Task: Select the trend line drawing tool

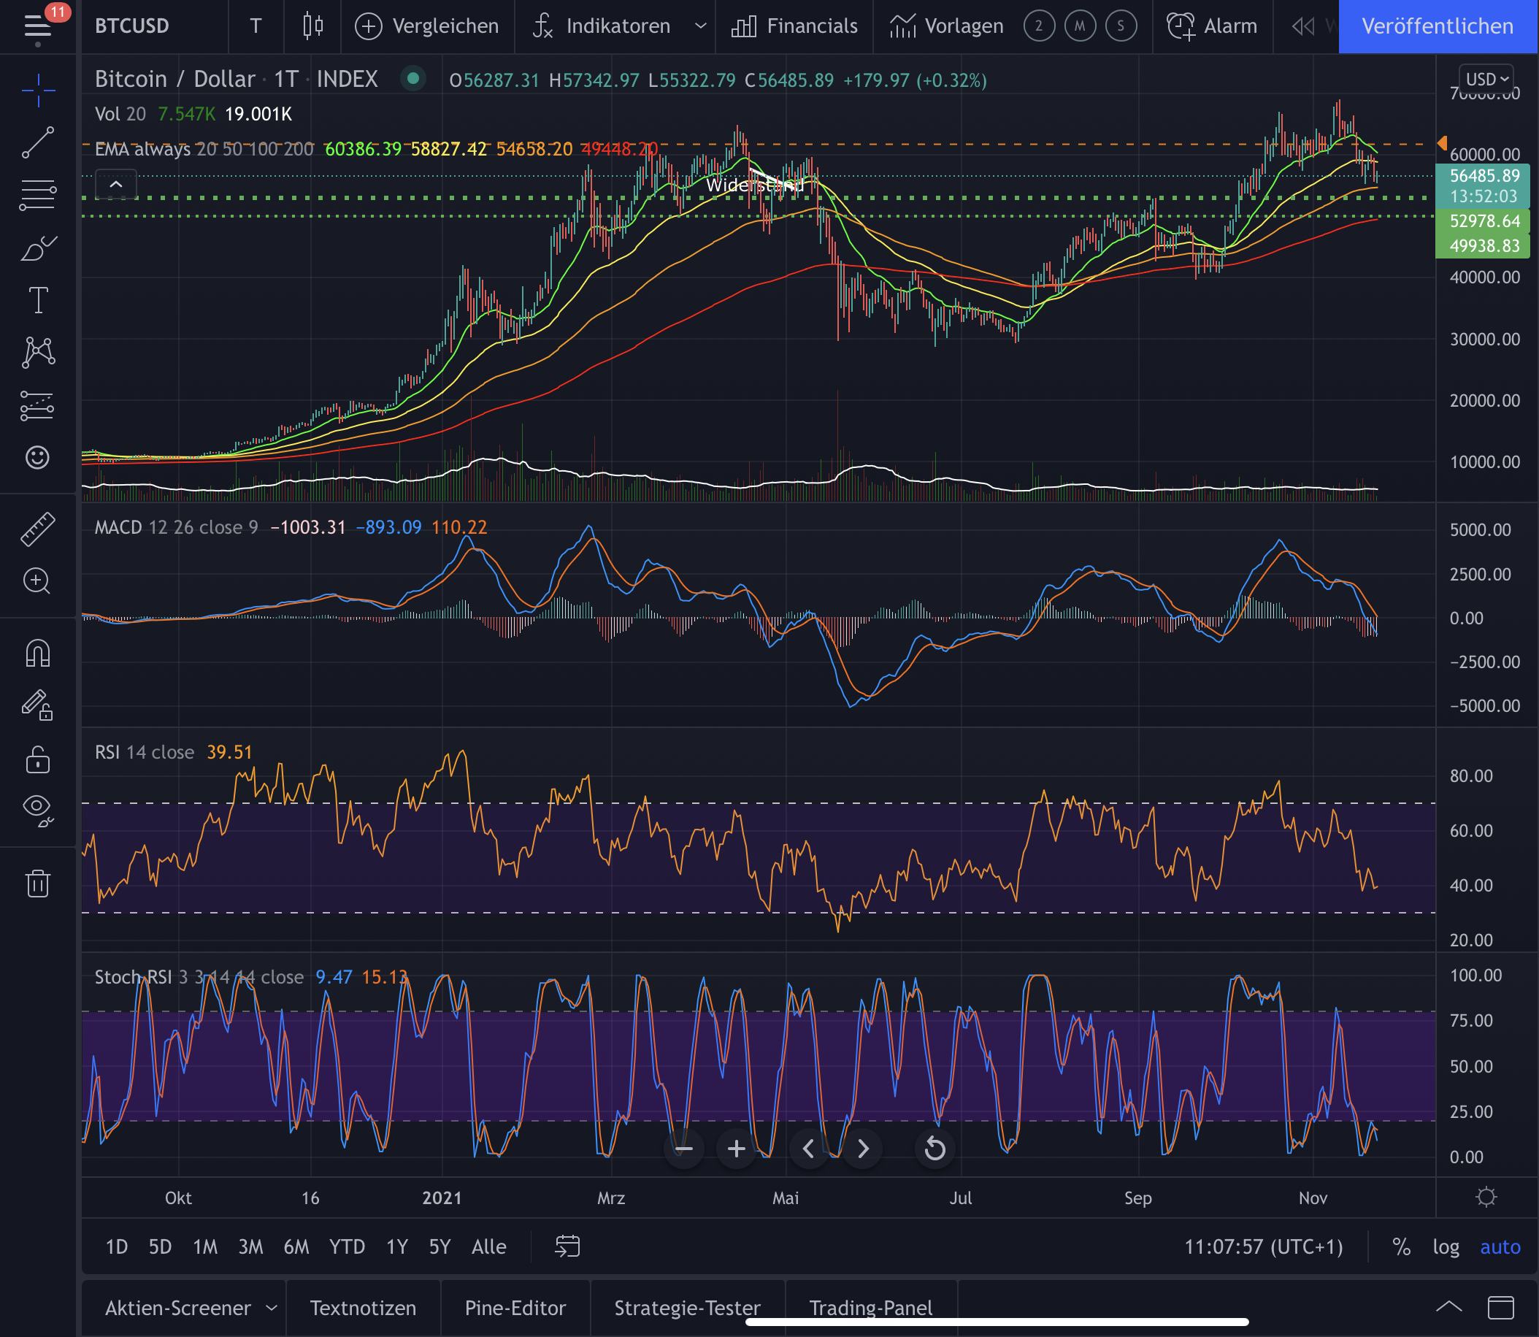Action: pos(38,142)
